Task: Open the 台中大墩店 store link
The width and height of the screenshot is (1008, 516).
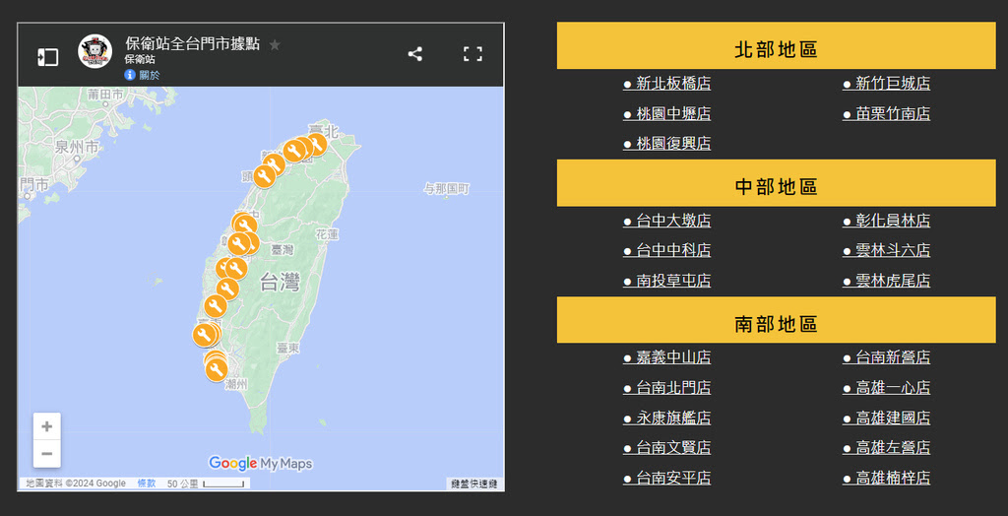Action: point(667,221)
